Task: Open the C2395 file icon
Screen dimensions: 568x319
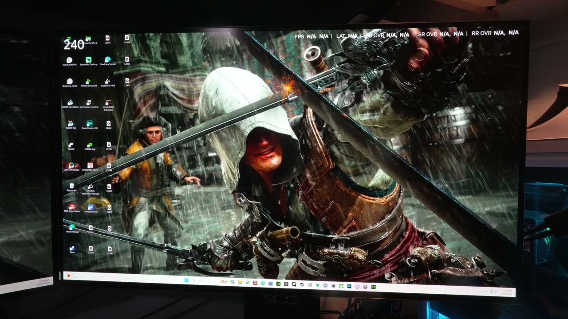Action: [109, 146]
